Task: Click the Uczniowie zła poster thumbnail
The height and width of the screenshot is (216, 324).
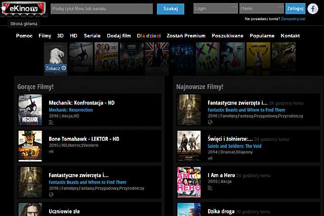Action: pos(30,209)
